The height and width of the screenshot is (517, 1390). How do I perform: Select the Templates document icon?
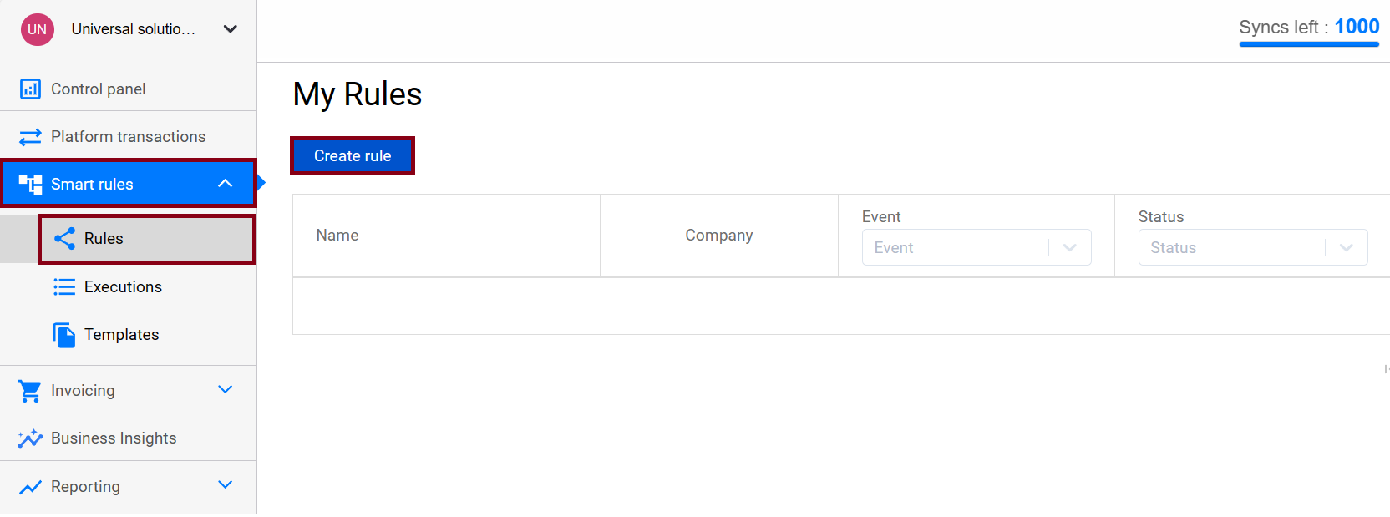pos(64,334)
